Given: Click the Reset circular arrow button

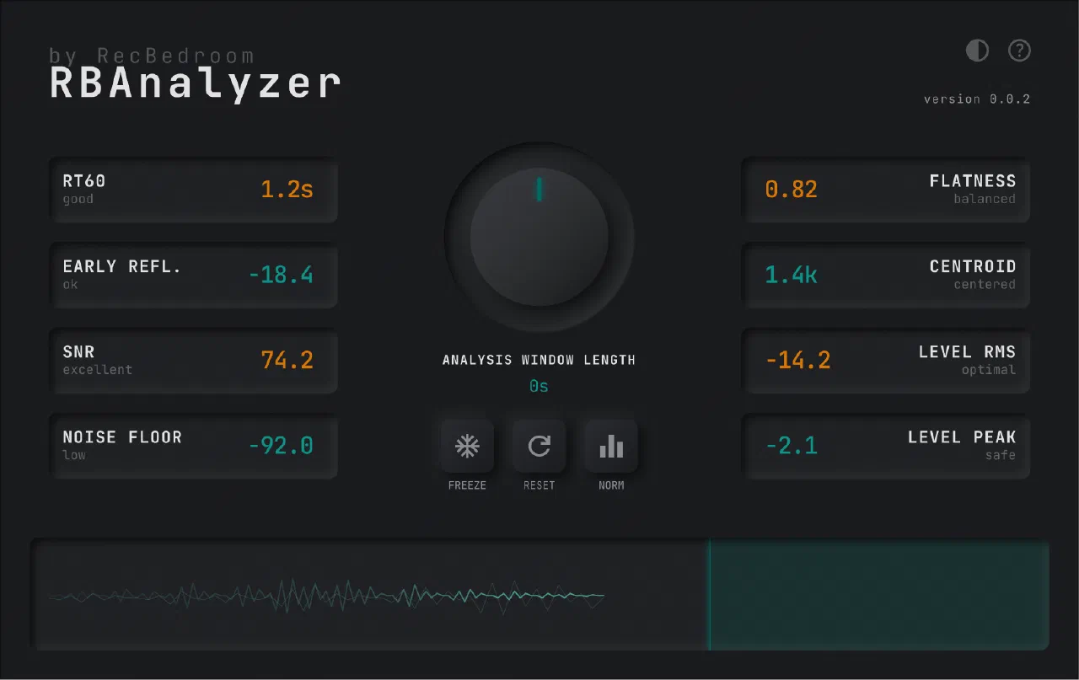Looking at the screenshot, I should (x=539, y=447).
